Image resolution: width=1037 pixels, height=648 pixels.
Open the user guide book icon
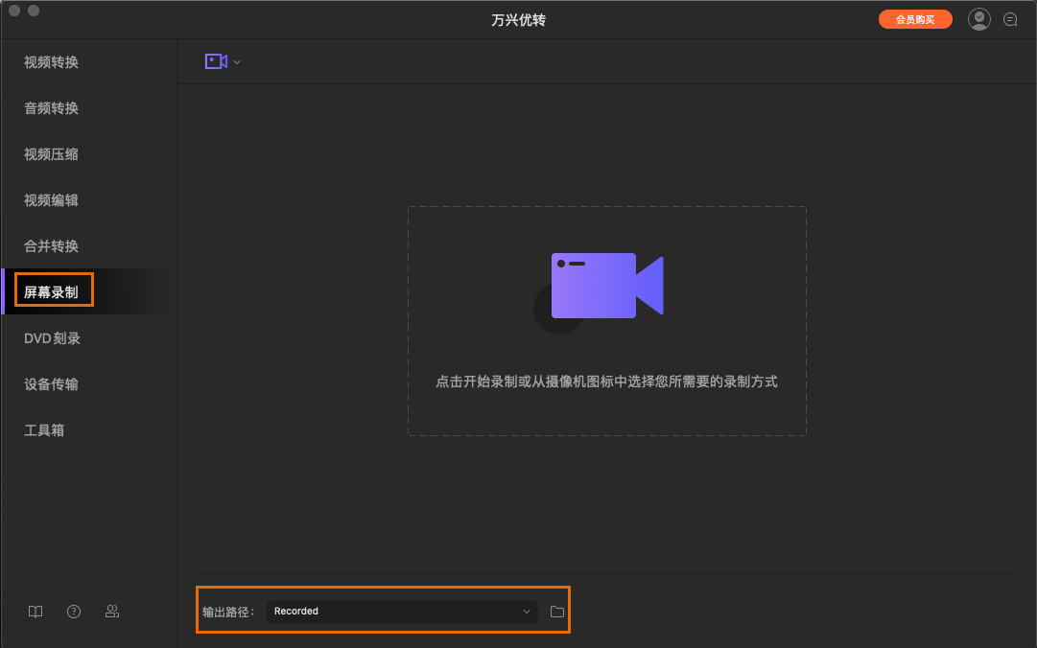pos(35,611)
